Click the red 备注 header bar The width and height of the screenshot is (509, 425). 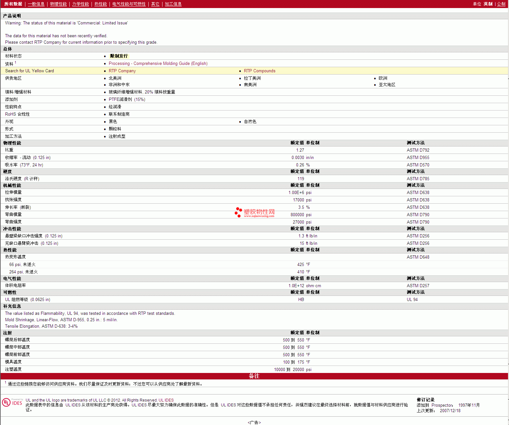254,376
